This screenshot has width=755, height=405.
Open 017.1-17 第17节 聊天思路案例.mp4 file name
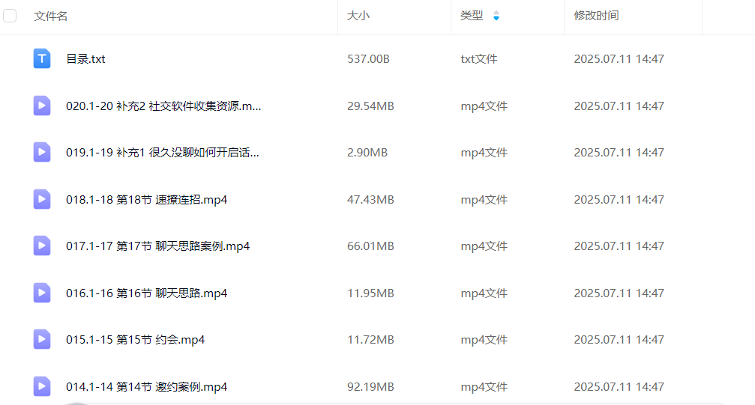pyautogui.click(x=157, y=246)
